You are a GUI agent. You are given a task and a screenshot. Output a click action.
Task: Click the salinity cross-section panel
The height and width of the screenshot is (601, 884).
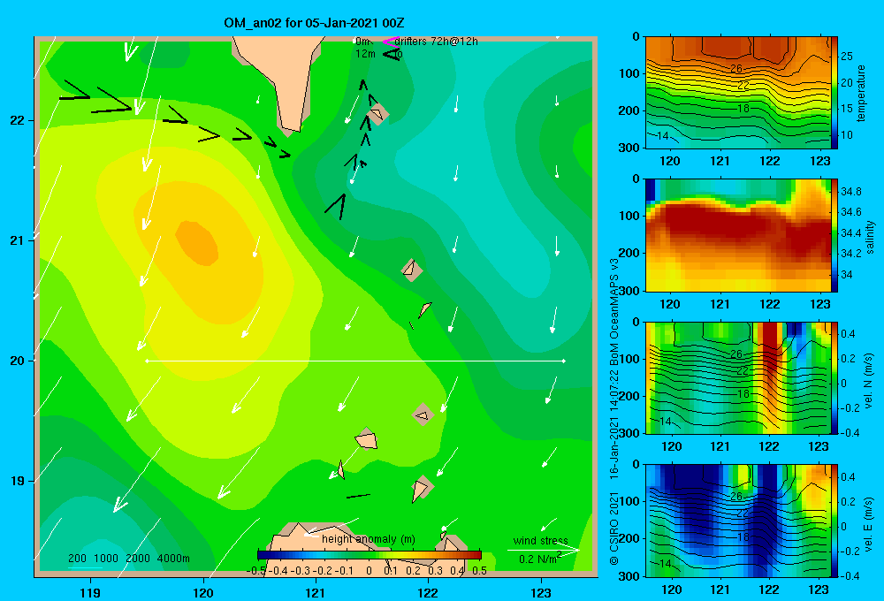(x=737, y=235)
